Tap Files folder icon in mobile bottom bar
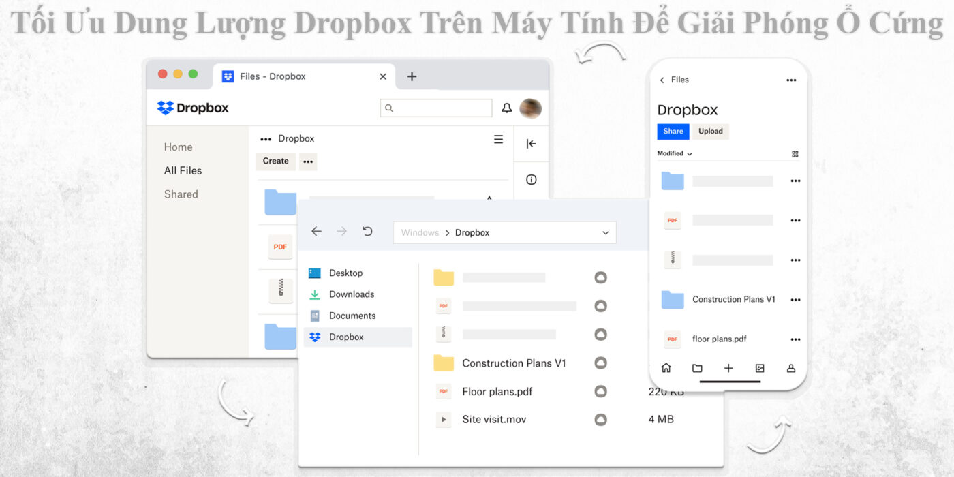This screenshot has width=954, height=477. 697,368
